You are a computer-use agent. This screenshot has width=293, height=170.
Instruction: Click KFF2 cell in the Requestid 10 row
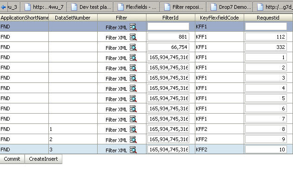pos(220,150)
